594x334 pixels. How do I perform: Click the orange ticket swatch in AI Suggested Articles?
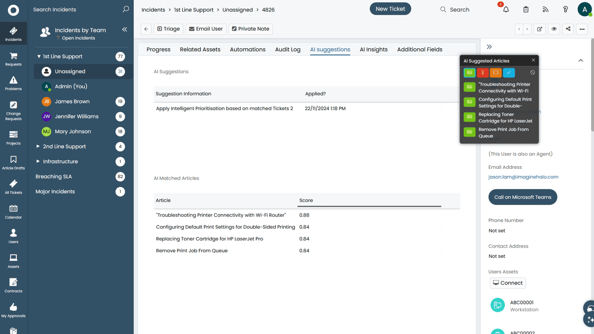496,72
